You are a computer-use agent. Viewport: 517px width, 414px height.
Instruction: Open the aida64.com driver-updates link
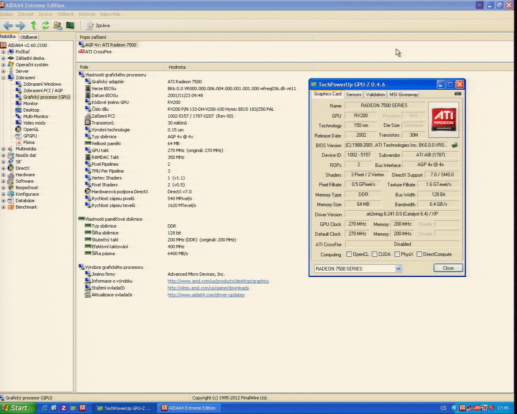coord(206,295)
